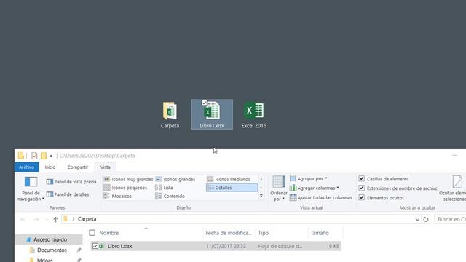This screenshot has width=466, height=262.
Task: Switch to the Inicio ribbon tab
Action: [50, 167]
